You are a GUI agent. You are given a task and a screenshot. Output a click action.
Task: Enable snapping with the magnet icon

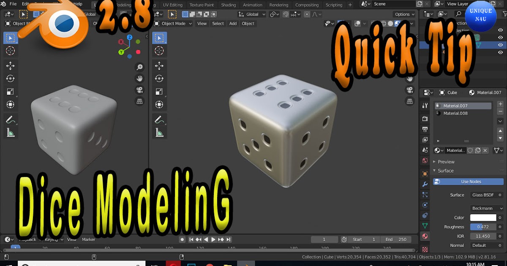[x=286, y=14]
